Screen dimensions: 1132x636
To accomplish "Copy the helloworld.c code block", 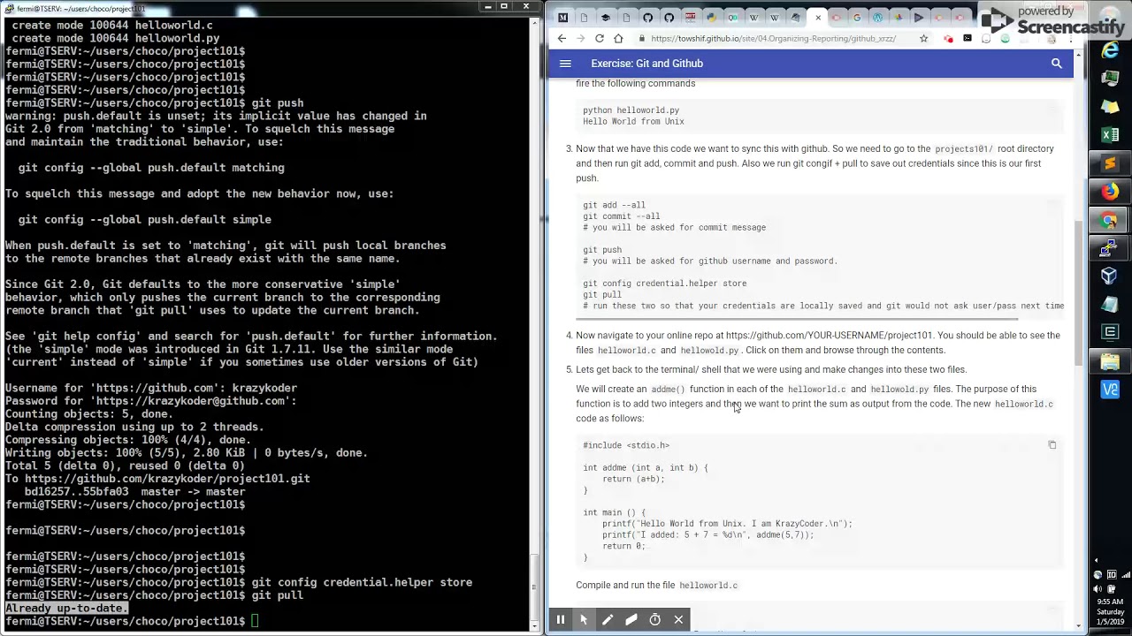I will point(1052,445).
